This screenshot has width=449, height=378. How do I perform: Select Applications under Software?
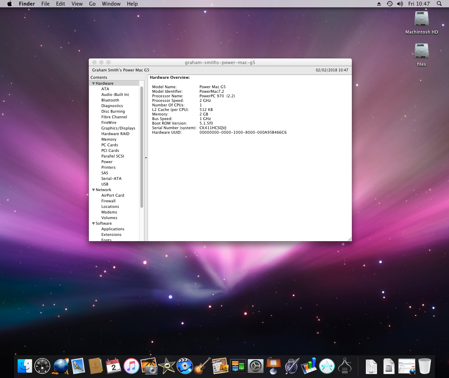tap(113, 229)
